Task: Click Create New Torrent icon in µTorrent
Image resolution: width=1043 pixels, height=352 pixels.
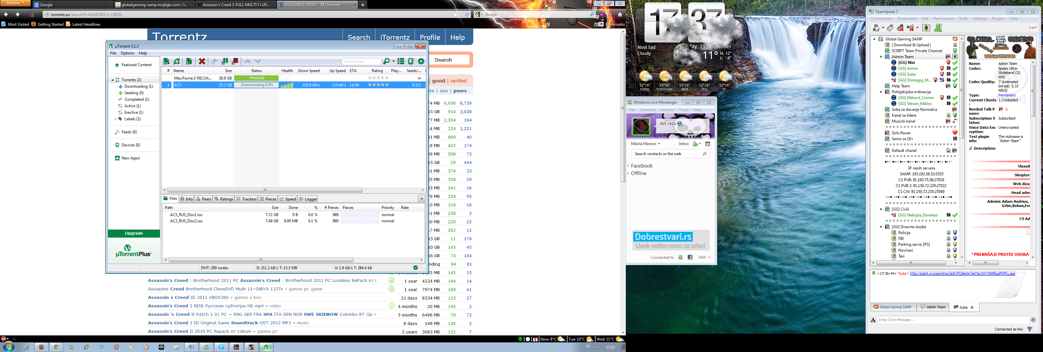Action: tap(189, 61)
